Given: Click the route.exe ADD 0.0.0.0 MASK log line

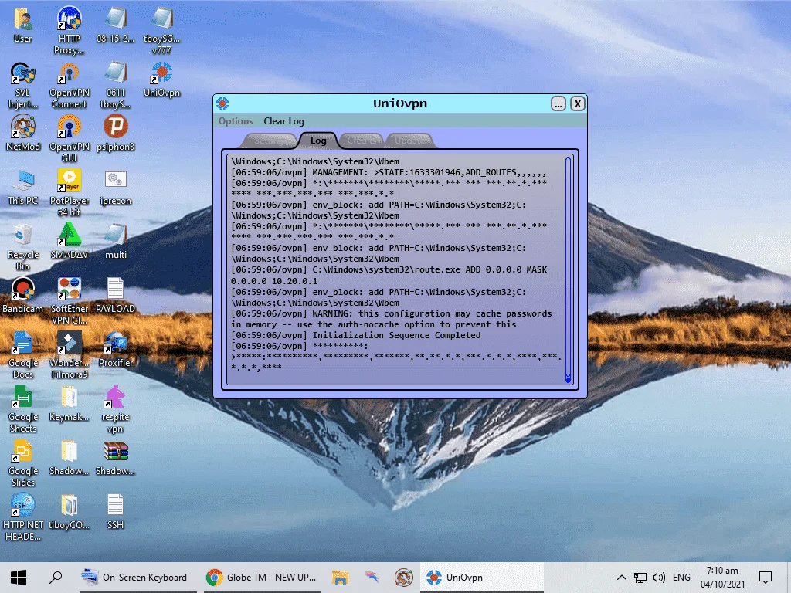Looking at the screenshot, I should coord(389,276).
